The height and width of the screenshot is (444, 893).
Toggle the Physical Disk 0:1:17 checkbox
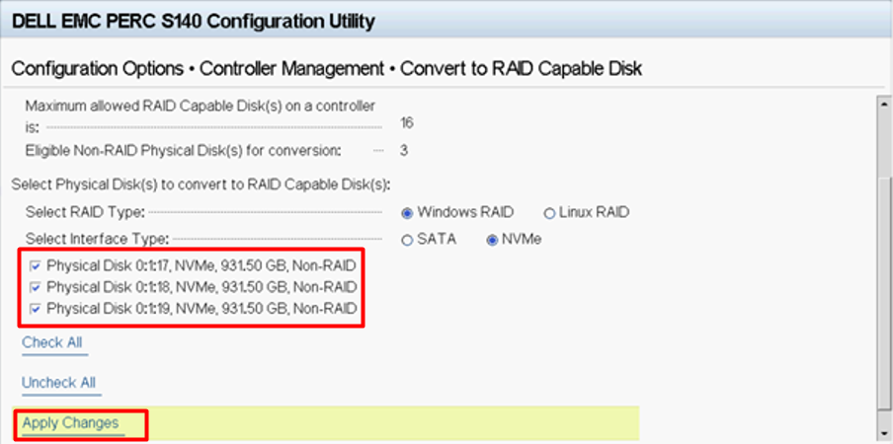[36, 265]
